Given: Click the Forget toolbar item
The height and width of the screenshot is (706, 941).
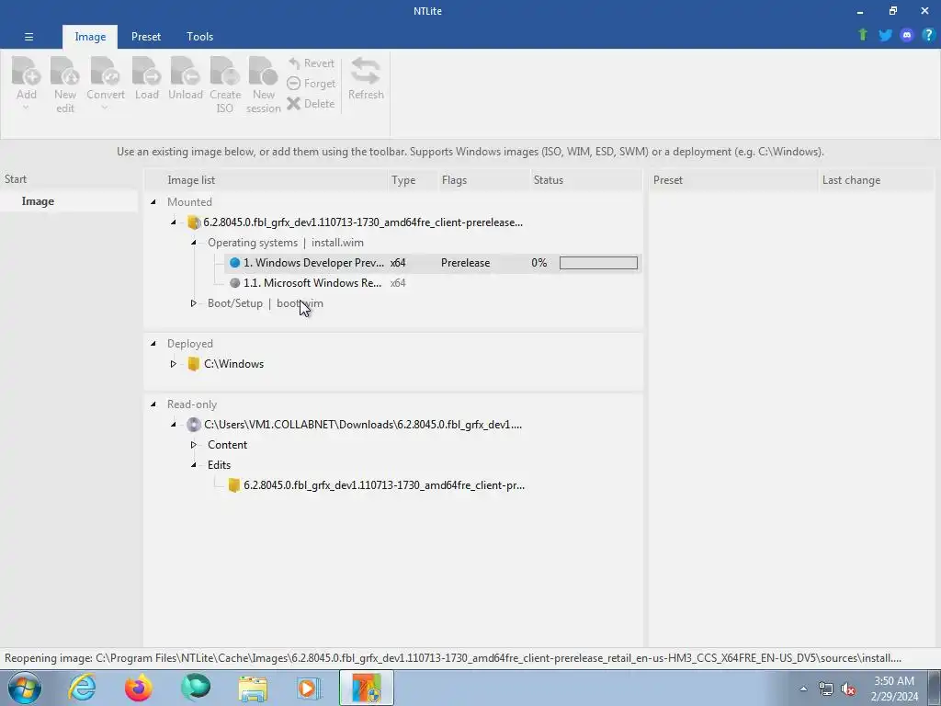Looking at the screenshot, I should pyautogui.click(x=311, y=84).
